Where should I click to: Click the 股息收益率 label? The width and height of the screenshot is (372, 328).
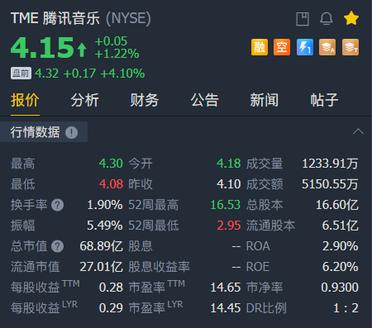(x=159, y=267)
